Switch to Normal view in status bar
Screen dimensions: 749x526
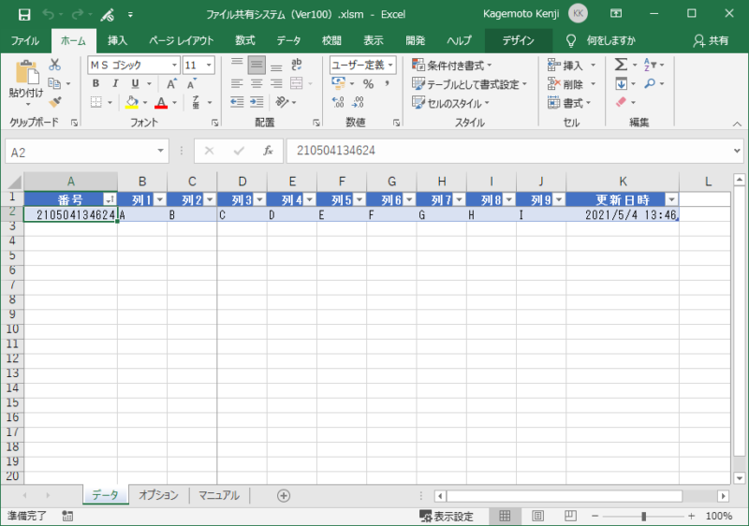pos(505,516)
